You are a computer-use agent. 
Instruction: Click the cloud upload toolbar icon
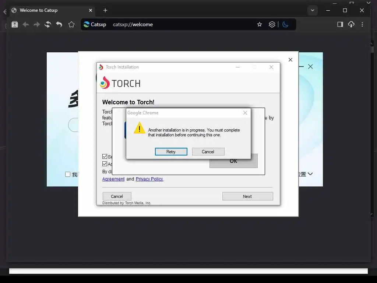(351, 24)
